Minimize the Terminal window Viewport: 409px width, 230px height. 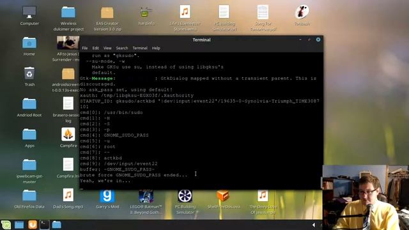coord(300,40)
